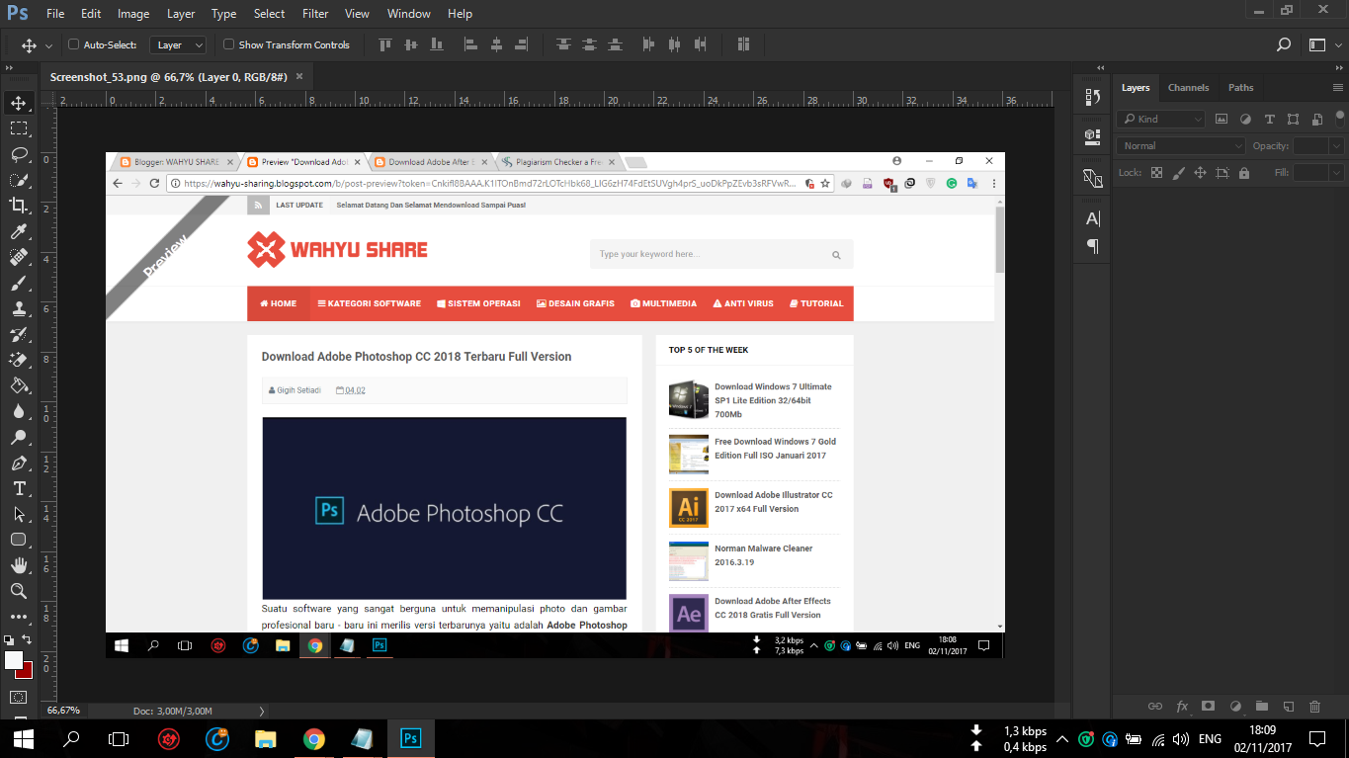Open the Fill dropdown arrow
The image size is (1349, 758).
[x=1337, y=173]
